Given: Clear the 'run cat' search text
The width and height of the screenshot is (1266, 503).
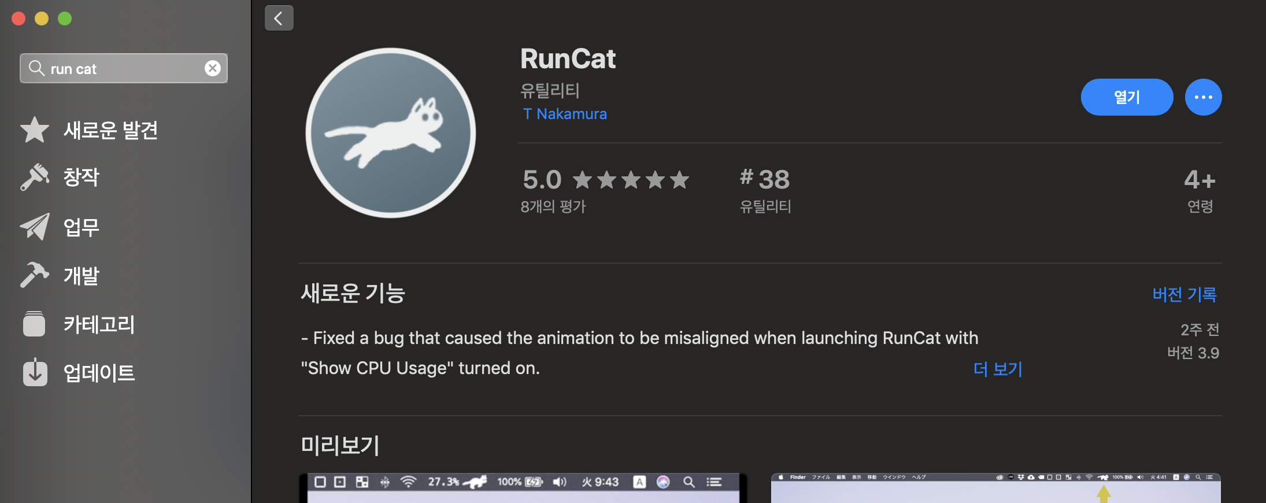Looking at the screenshot, I should click(x=213, y=68).
